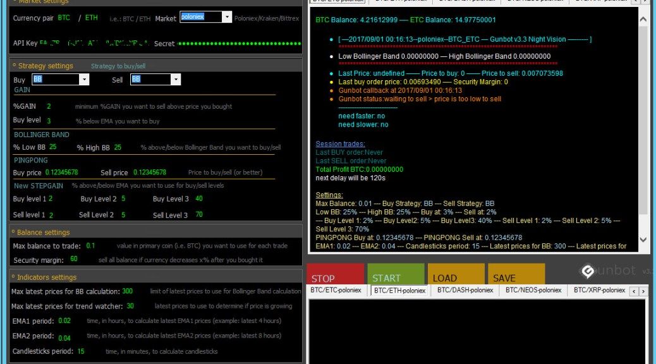Click the lower tab strip right arrow
The image size is (656, 364).
coord(643,291)
